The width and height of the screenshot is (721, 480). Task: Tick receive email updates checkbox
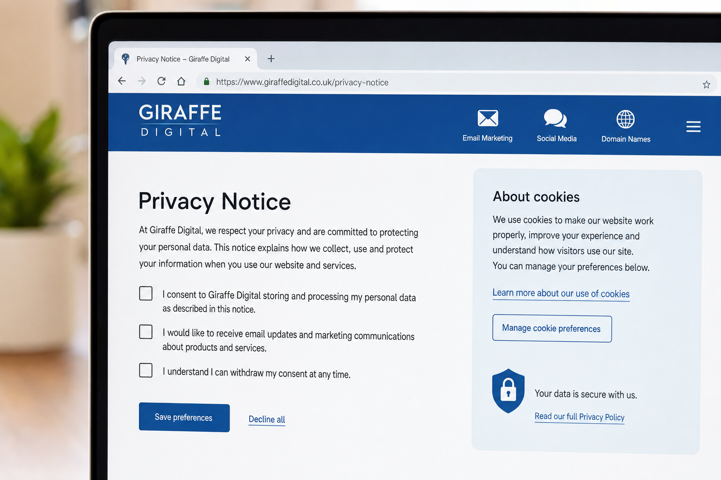point(146,332)
